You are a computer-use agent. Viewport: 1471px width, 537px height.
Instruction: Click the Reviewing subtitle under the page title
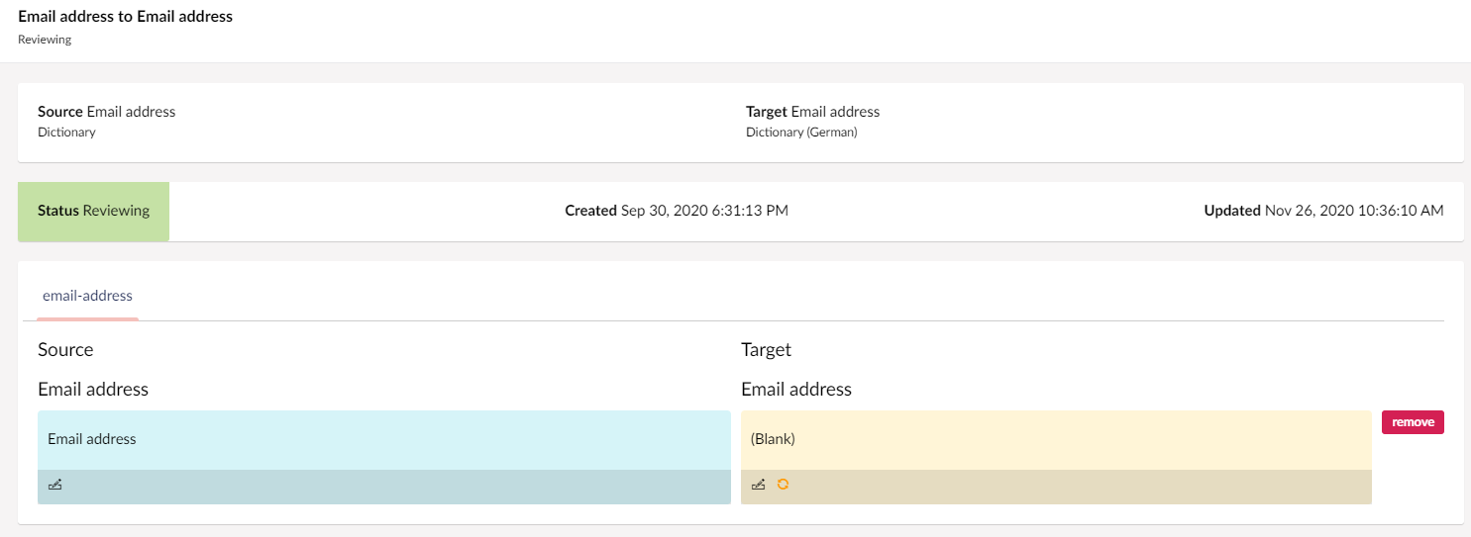tap(45, 41)
